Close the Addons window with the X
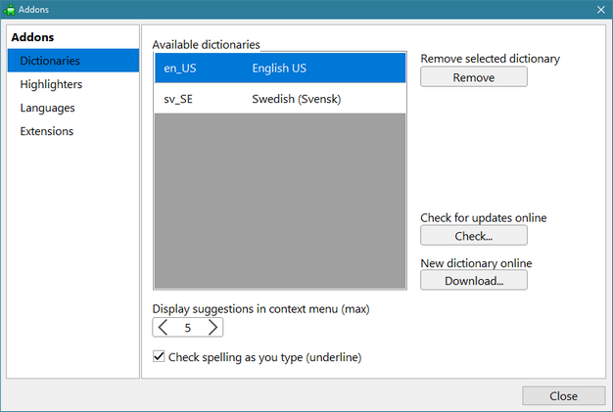613x412 pixels. click(600, 10)
